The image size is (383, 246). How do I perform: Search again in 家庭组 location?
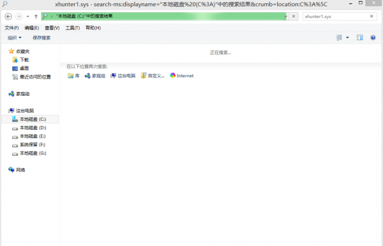tap(95, 76)
